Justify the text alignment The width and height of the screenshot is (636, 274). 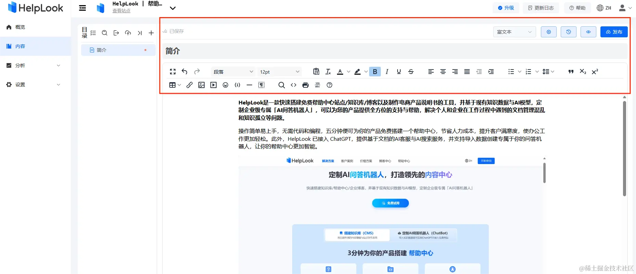(x=467, y=72)
